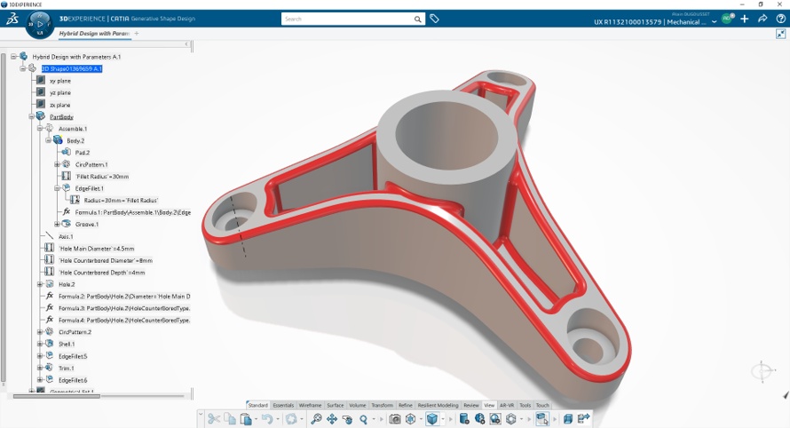Select the Zoom magnifier icon
The width and height of the screenshot is (790, 428).
click(x=363, y=418)
